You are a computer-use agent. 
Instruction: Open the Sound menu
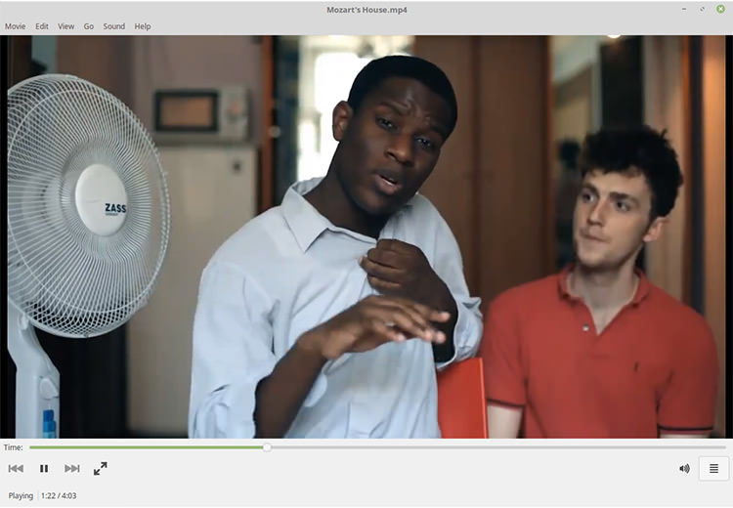click(x=114, y=26)
